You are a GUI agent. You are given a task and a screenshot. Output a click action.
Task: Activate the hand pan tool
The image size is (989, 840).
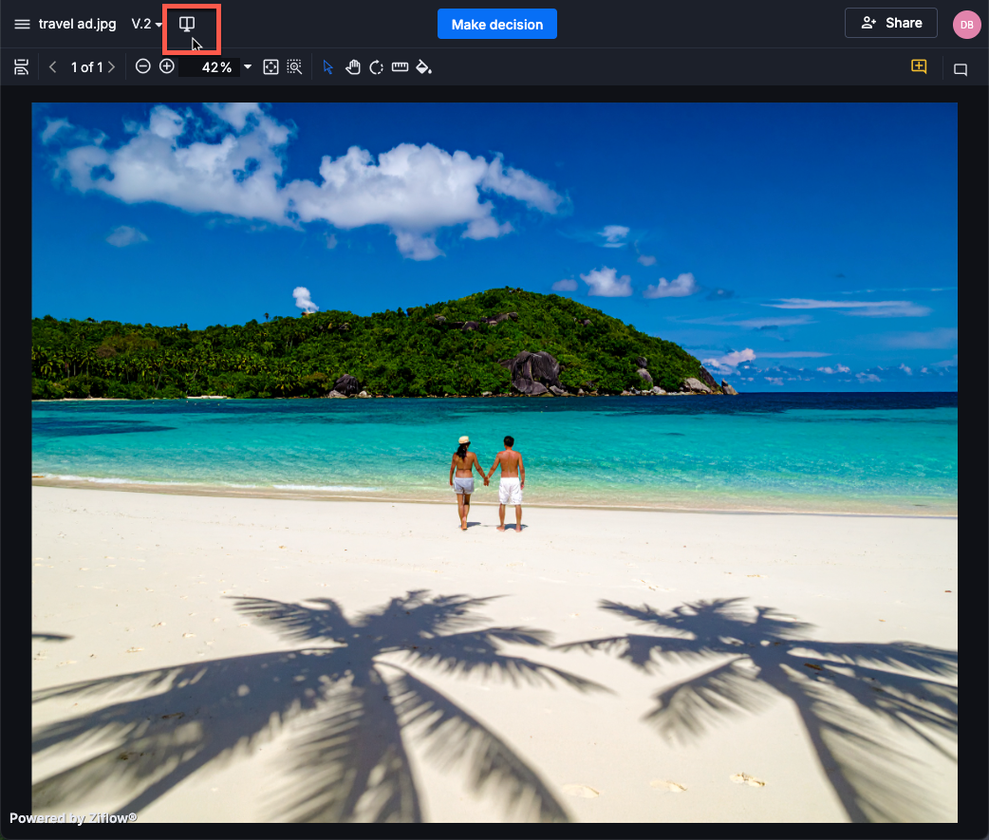tap(352, 66)
